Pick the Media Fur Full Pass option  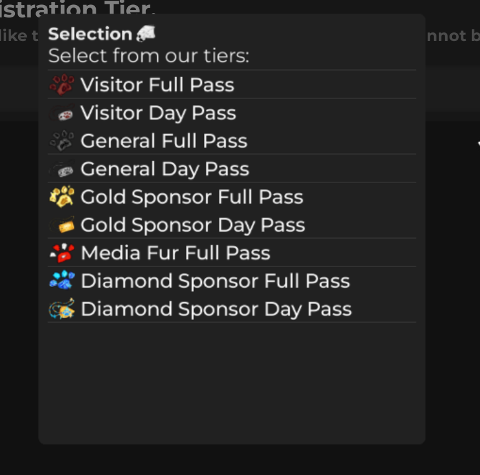175,253
